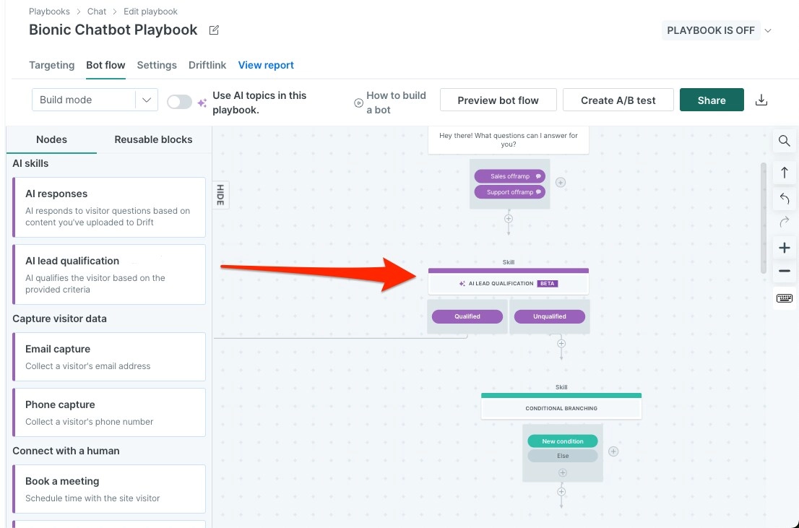This screenshot has width=799, height=528.
Task: Click the Support offramp button pill
Action: [509, 192]
